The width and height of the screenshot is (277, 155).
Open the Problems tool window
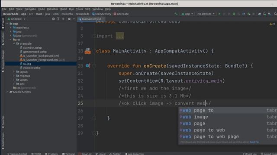point(52,154)
